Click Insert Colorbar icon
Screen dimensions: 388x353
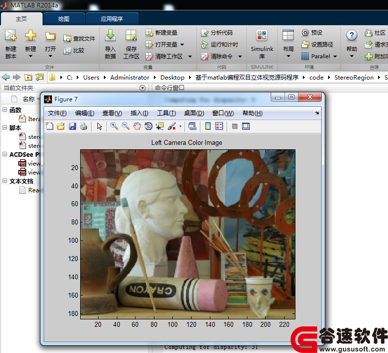[x=208, y=127]
